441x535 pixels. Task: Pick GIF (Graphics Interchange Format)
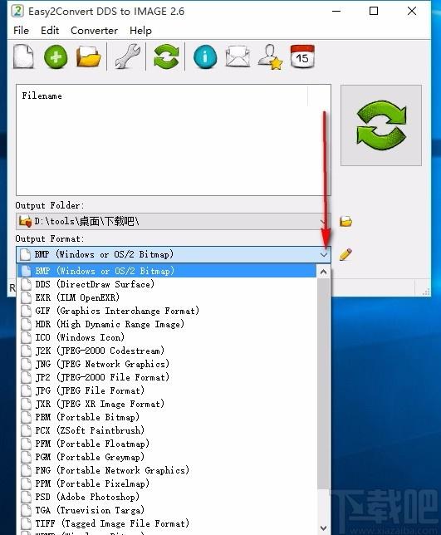pos(167,311)
